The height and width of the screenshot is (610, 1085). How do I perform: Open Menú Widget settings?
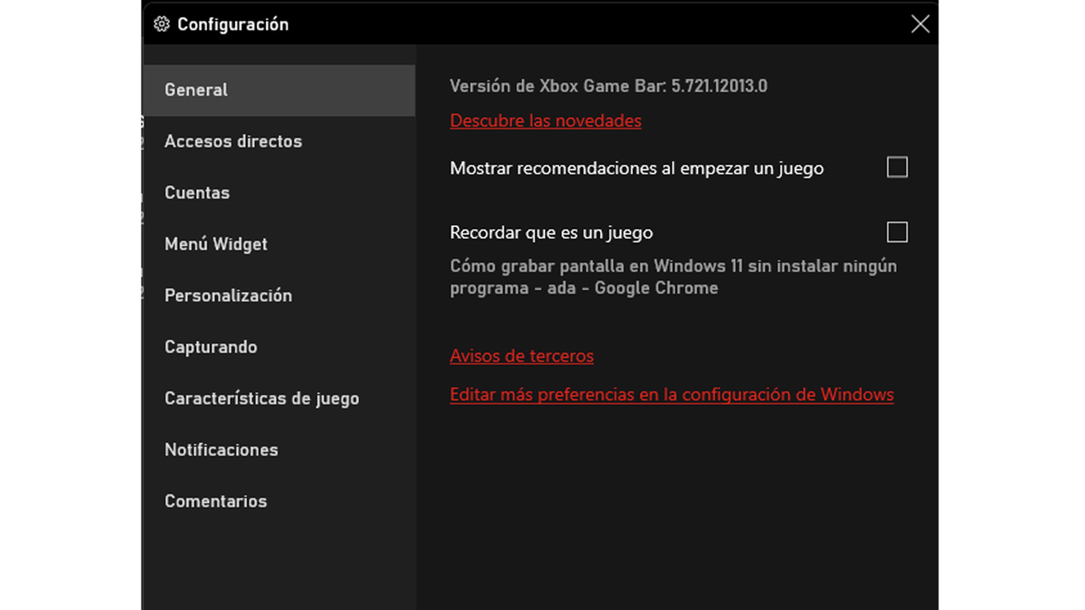[279, 244]
